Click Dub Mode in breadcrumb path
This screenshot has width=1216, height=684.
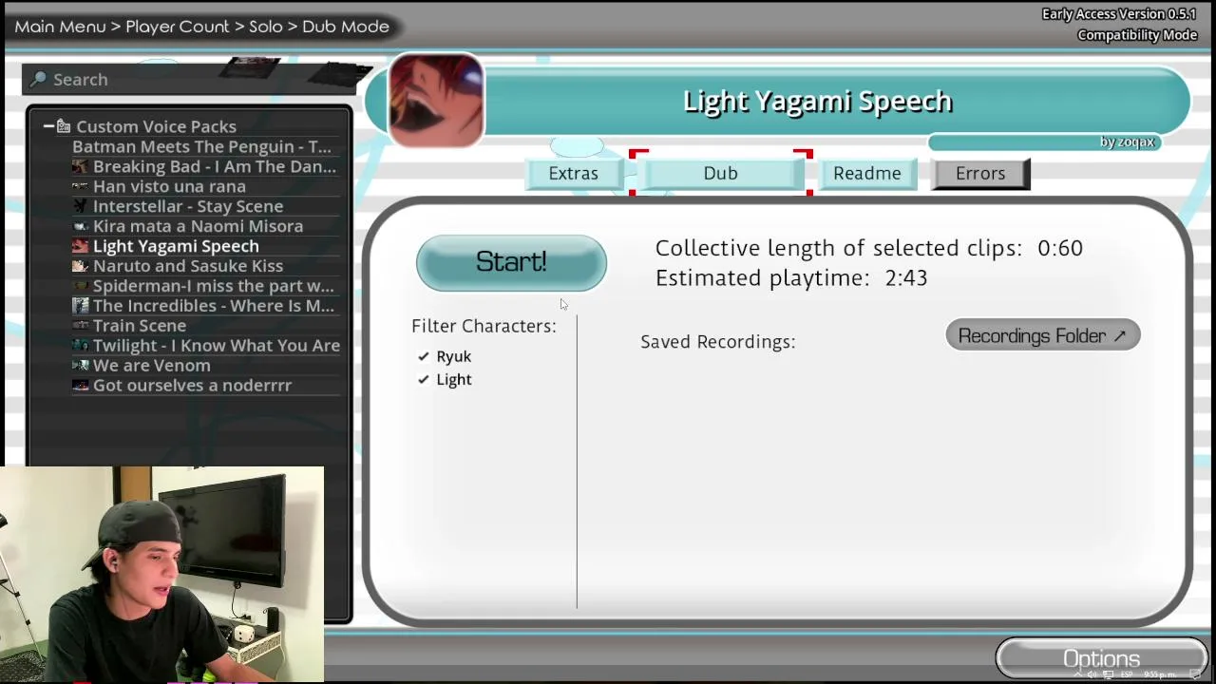[x=346, y=27]
